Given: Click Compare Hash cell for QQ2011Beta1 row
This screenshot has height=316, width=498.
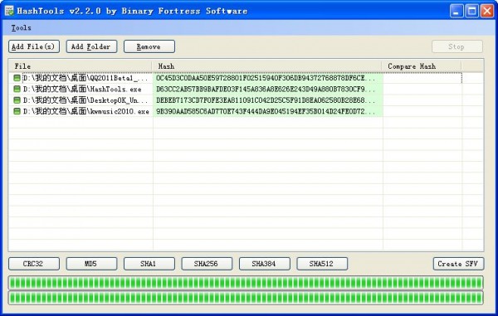Looking at the screenshot, I should pos(422,78).
